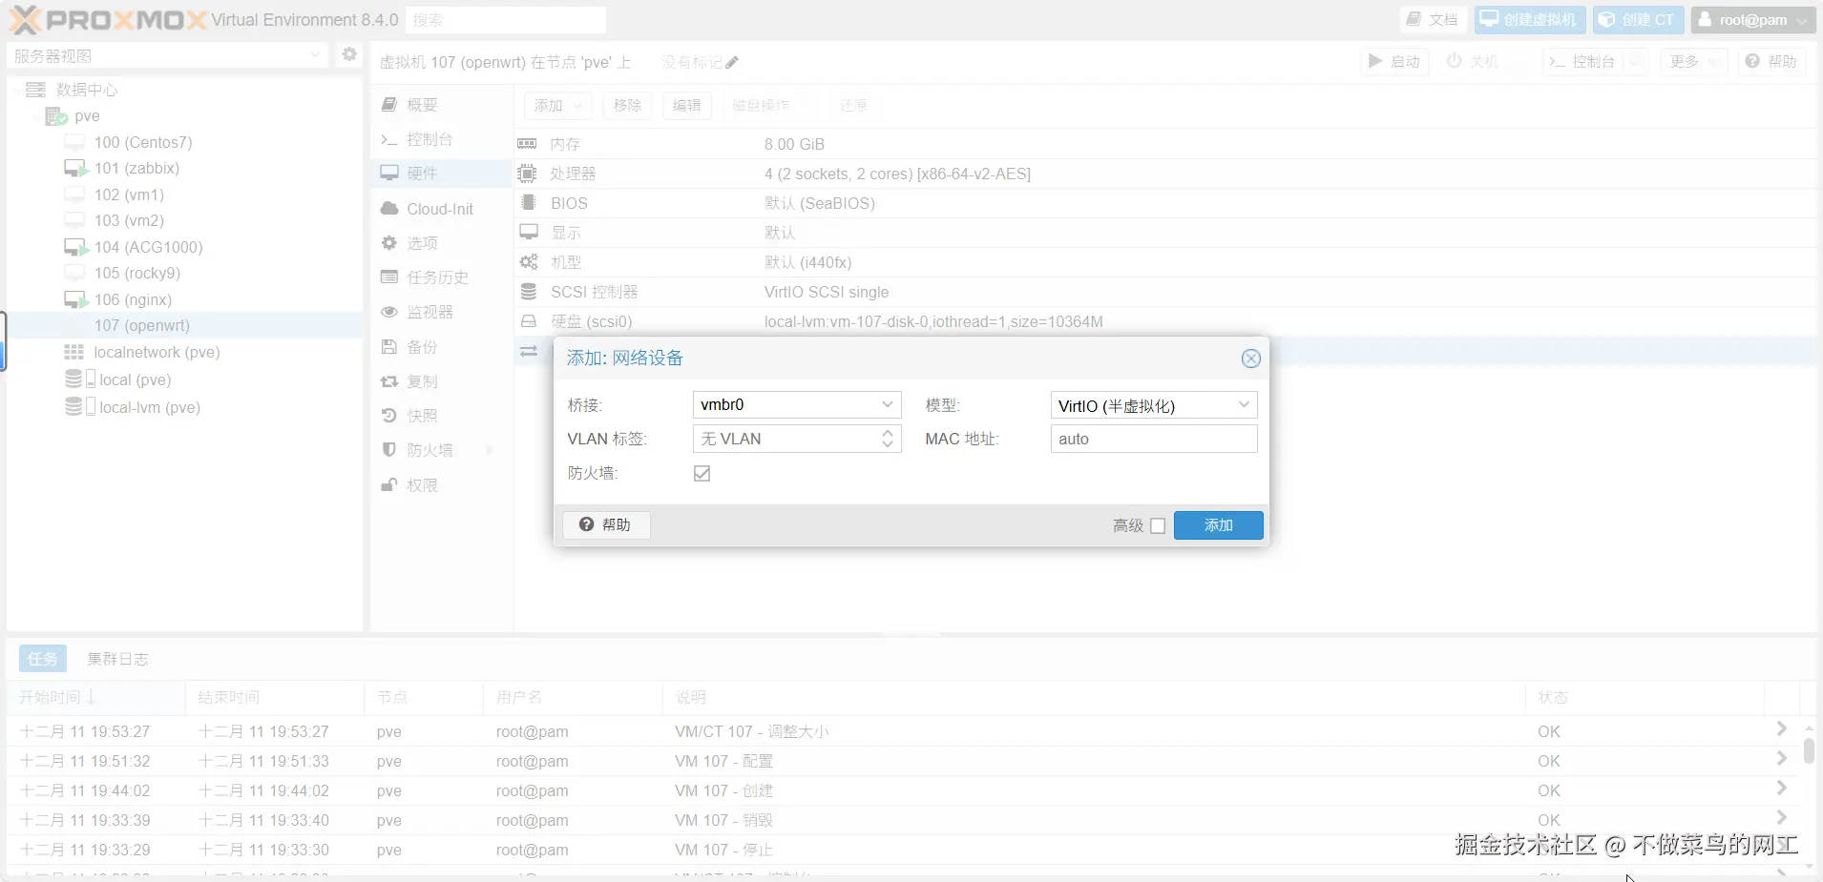Click the 104 (ACG1000) VM icon

pyautogui.click(x=76, y=248)
